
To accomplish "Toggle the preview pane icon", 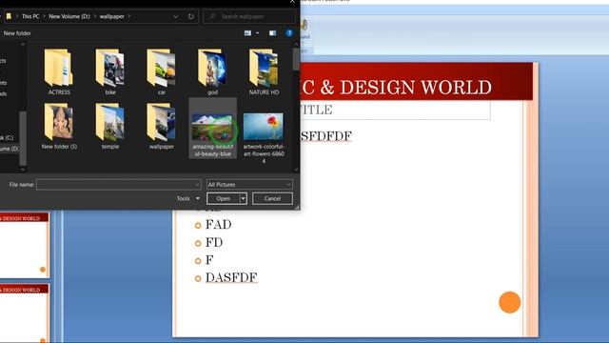I will click(x=273, y=33).
